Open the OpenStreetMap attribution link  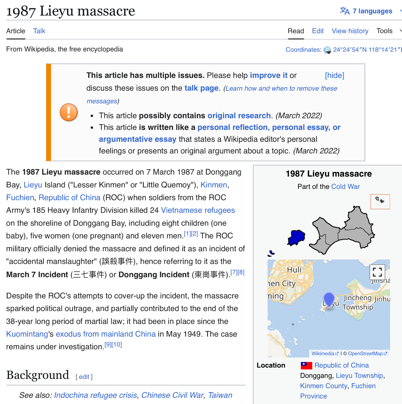pyautogui.click(x=368, y=353)
